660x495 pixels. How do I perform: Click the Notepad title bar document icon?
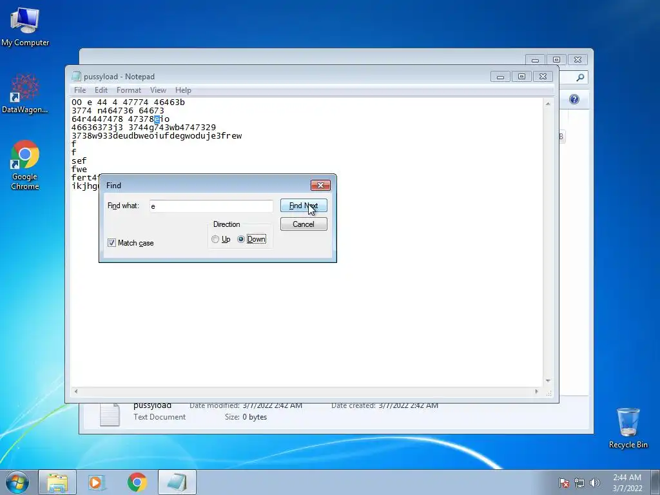[76, 76]
